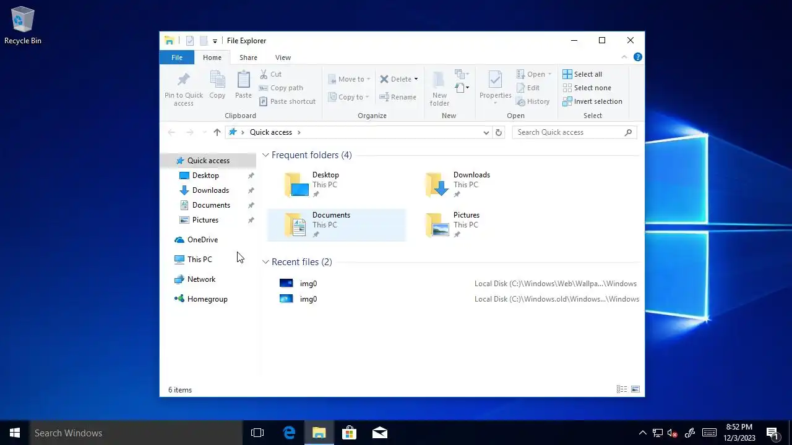Open the New item dropdown icon
This screenshot has width=792, height=445.
(462, 74)
